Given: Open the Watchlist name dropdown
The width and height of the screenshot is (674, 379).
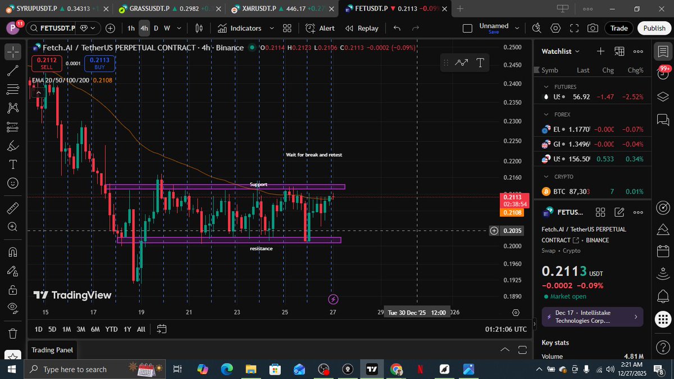Looking at the screenshot, I should pos(561,51).
